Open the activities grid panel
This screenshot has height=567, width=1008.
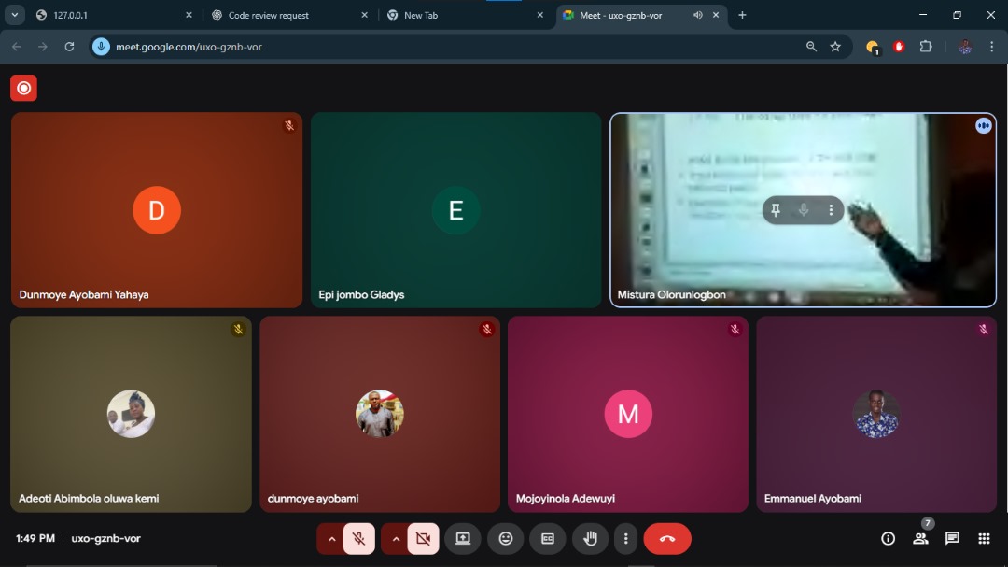pyautogui.click(x=984, y=539)
